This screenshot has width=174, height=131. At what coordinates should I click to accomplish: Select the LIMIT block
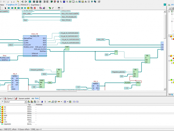coord(42,84)
